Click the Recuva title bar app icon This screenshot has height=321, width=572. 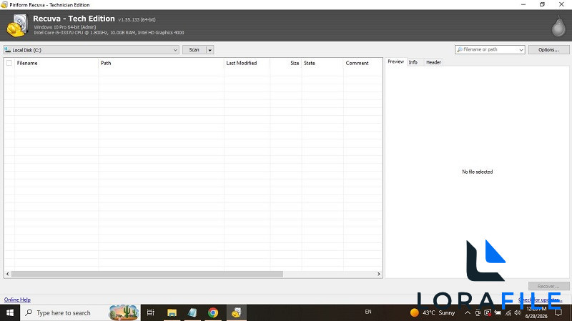[x=4, y=5]
